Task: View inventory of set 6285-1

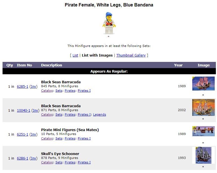Action: [x=33, y=87]
